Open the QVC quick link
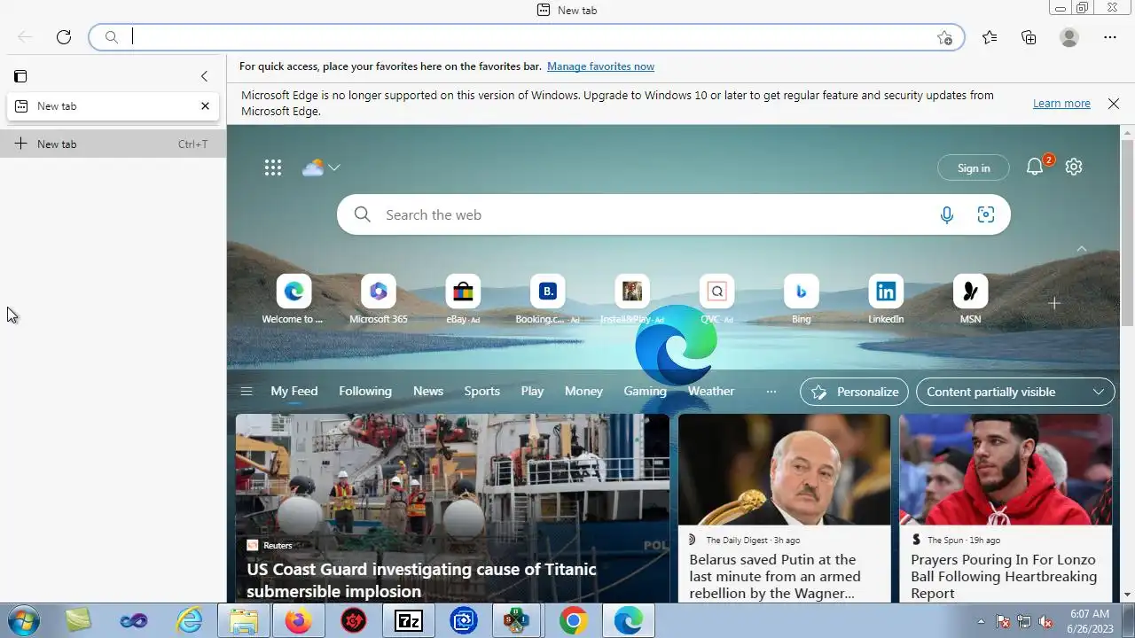1135x638 pixels. (716, 300)
